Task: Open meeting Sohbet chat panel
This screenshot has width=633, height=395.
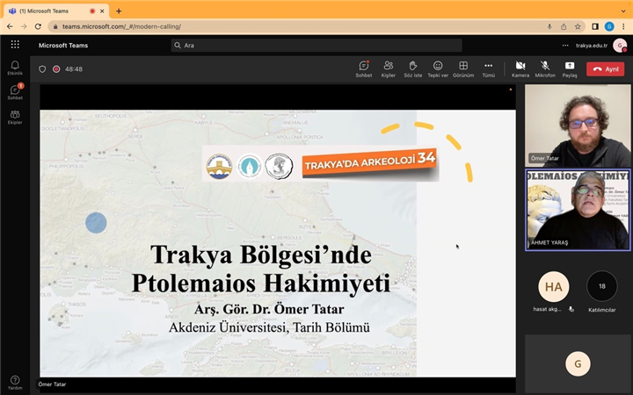Action: click(x=364, y=69)
